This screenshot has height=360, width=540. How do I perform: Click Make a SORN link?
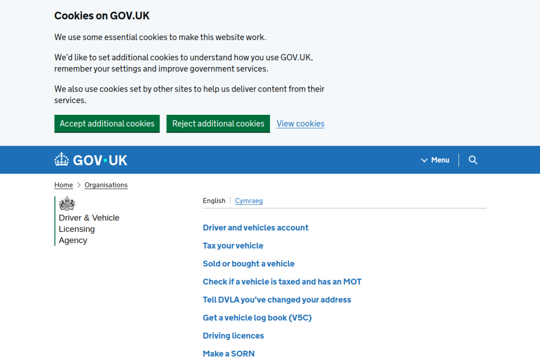(x=229, y=354)
